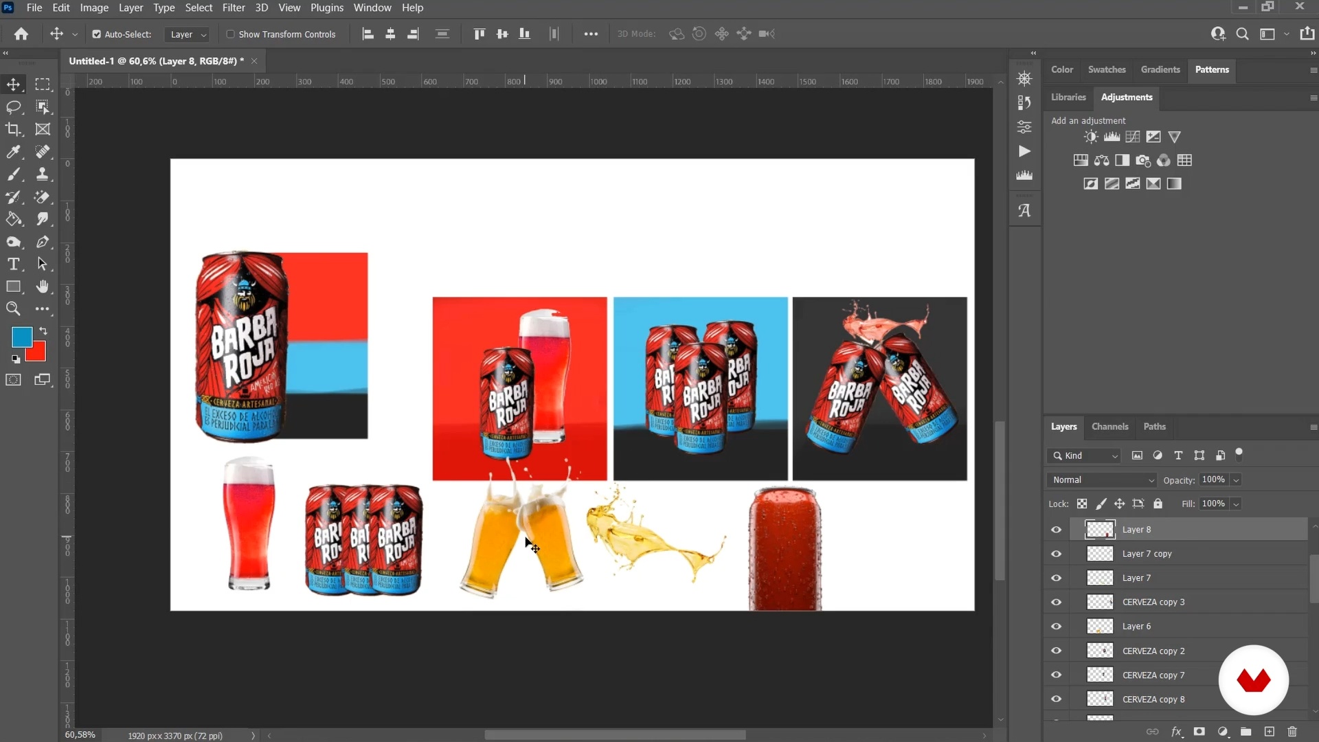
Task: Select the Frame tool
Action: click(x=43, y=129)
